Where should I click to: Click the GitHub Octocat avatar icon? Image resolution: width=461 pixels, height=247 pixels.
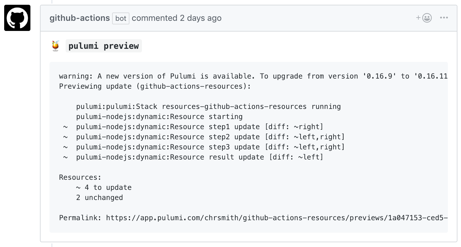coord(17,17)
